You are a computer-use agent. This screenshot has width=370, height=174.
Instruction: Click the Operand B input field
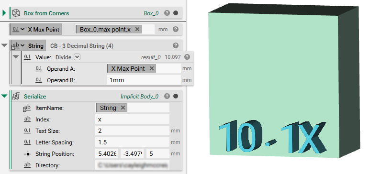tap(144, 80)
